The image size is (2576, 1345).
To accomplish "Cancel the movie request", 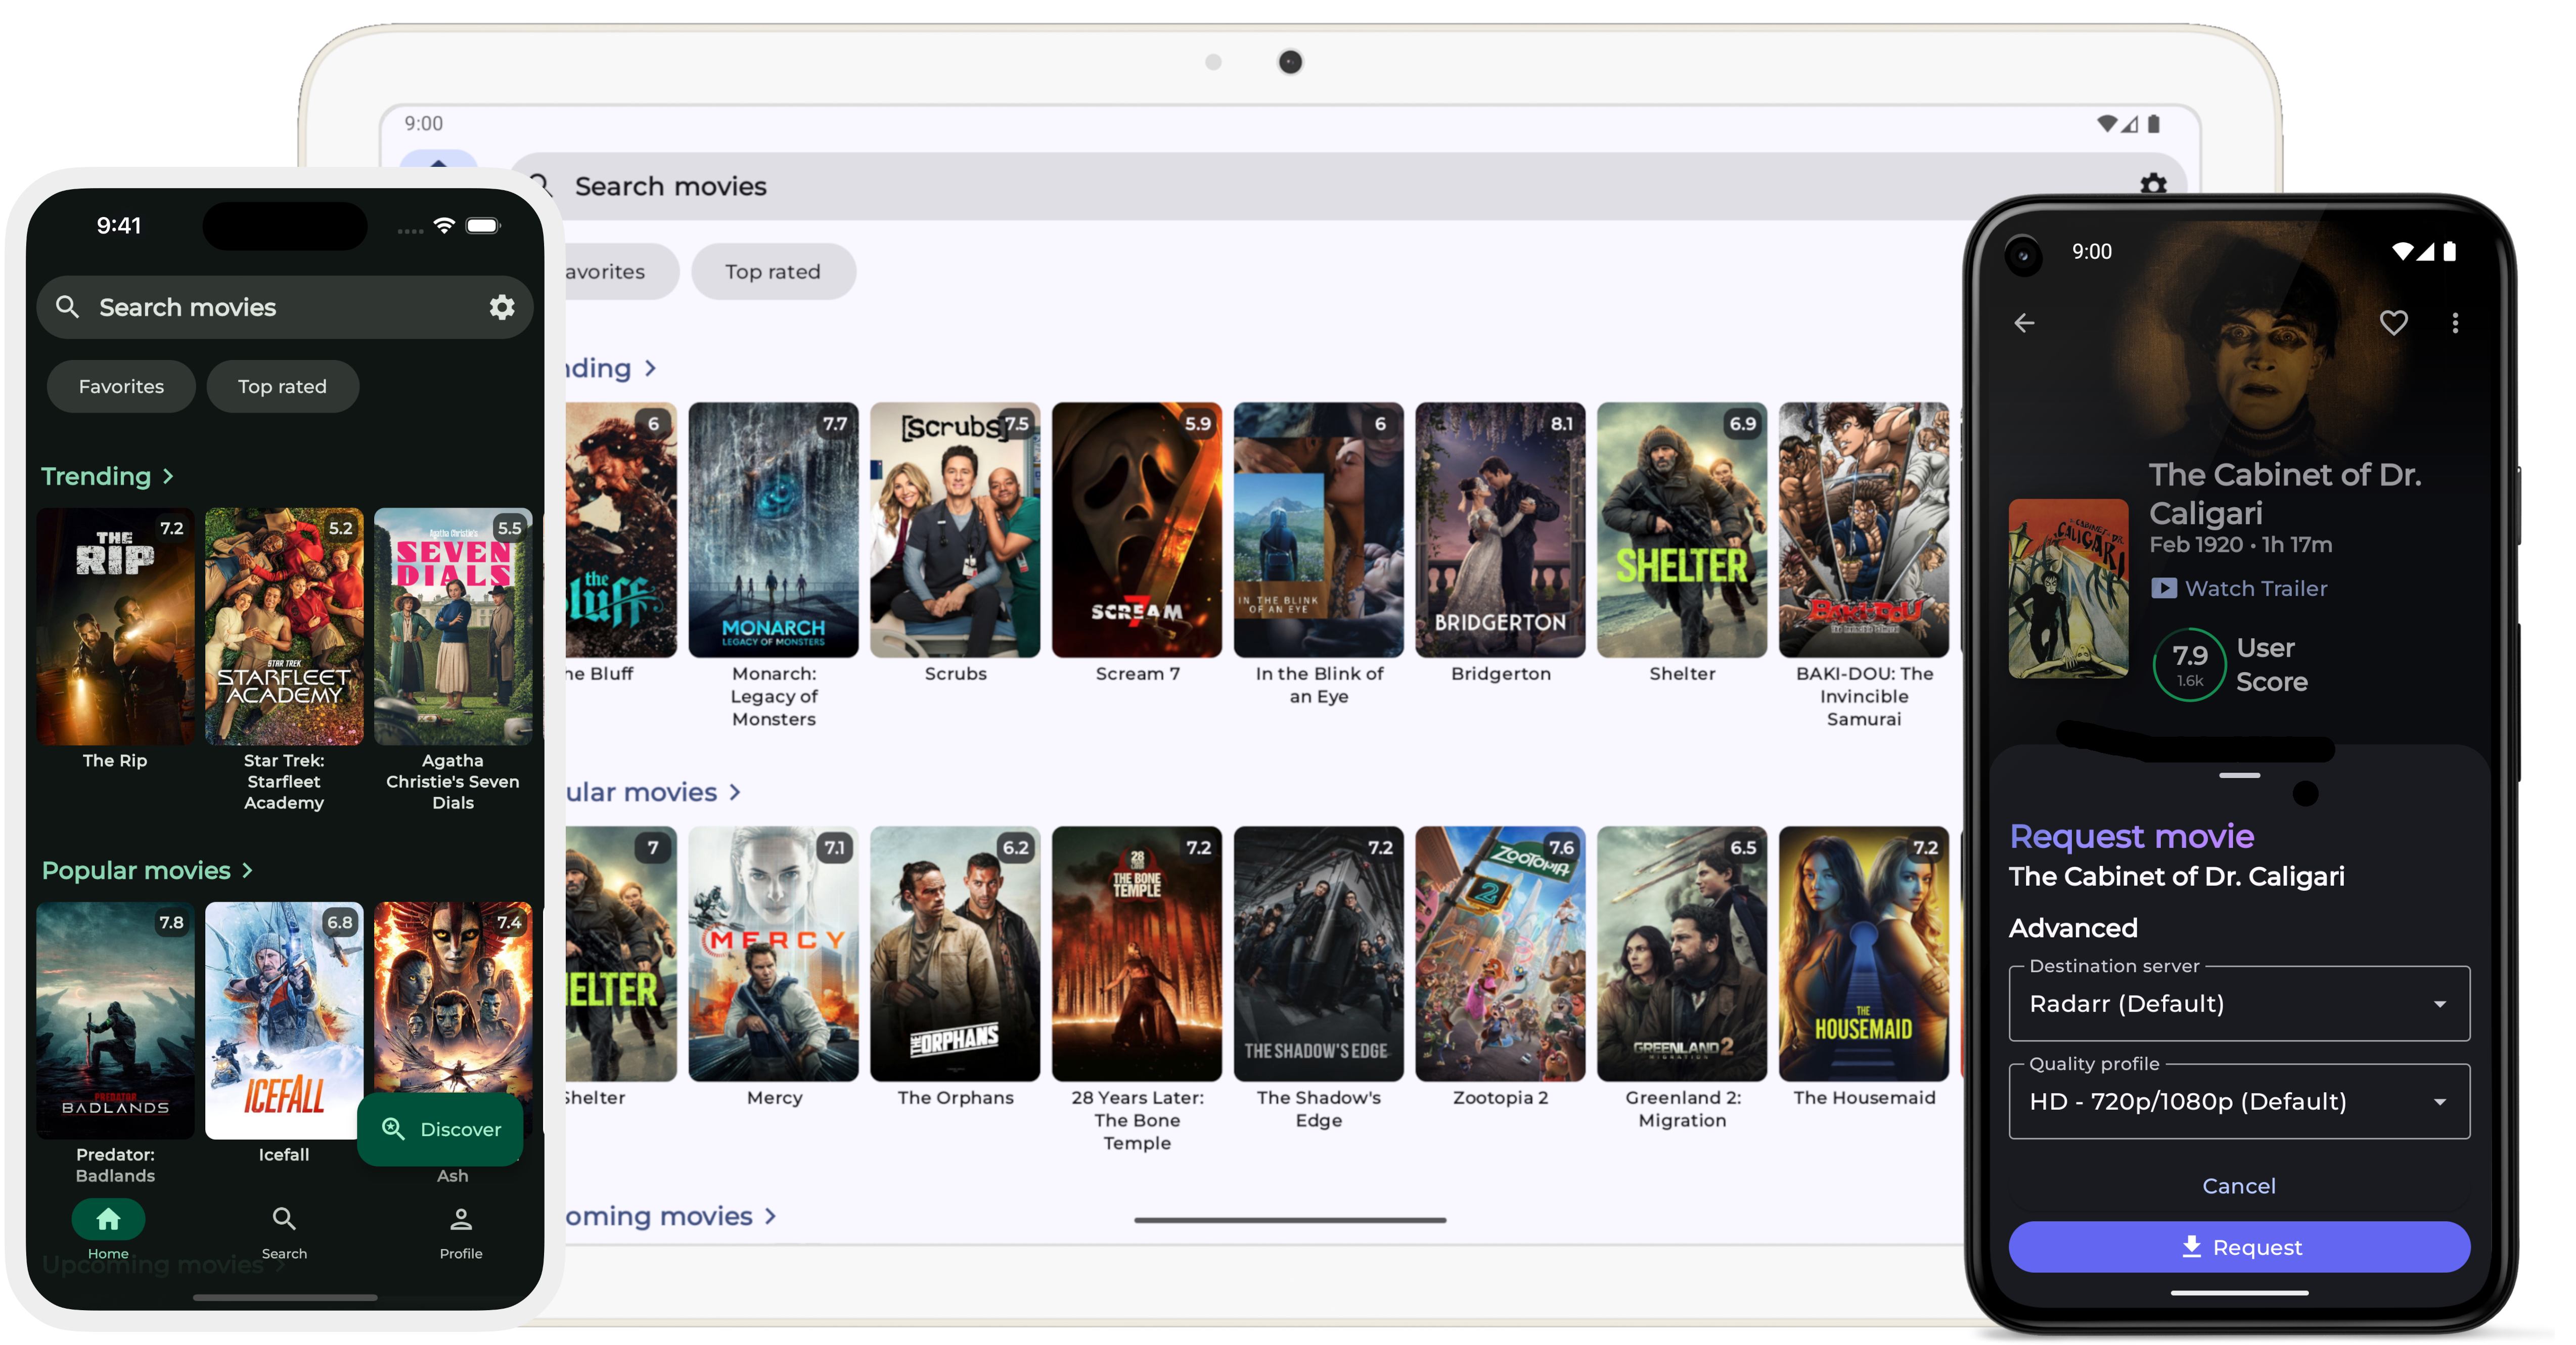I will click(2239, 1186).
